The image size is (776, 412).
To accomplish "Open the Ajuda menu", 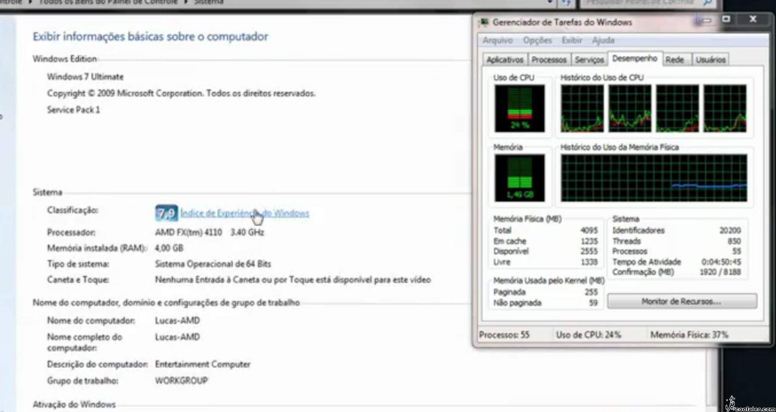I will click(603, 40).
